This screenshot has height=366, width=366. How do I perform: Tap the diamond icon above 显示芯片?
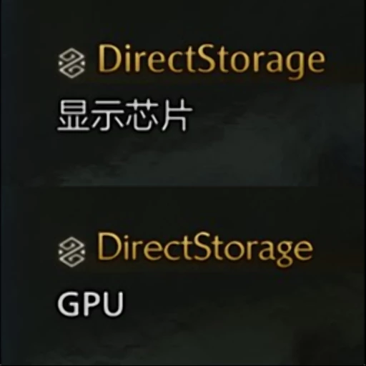[x=71, y=63]
